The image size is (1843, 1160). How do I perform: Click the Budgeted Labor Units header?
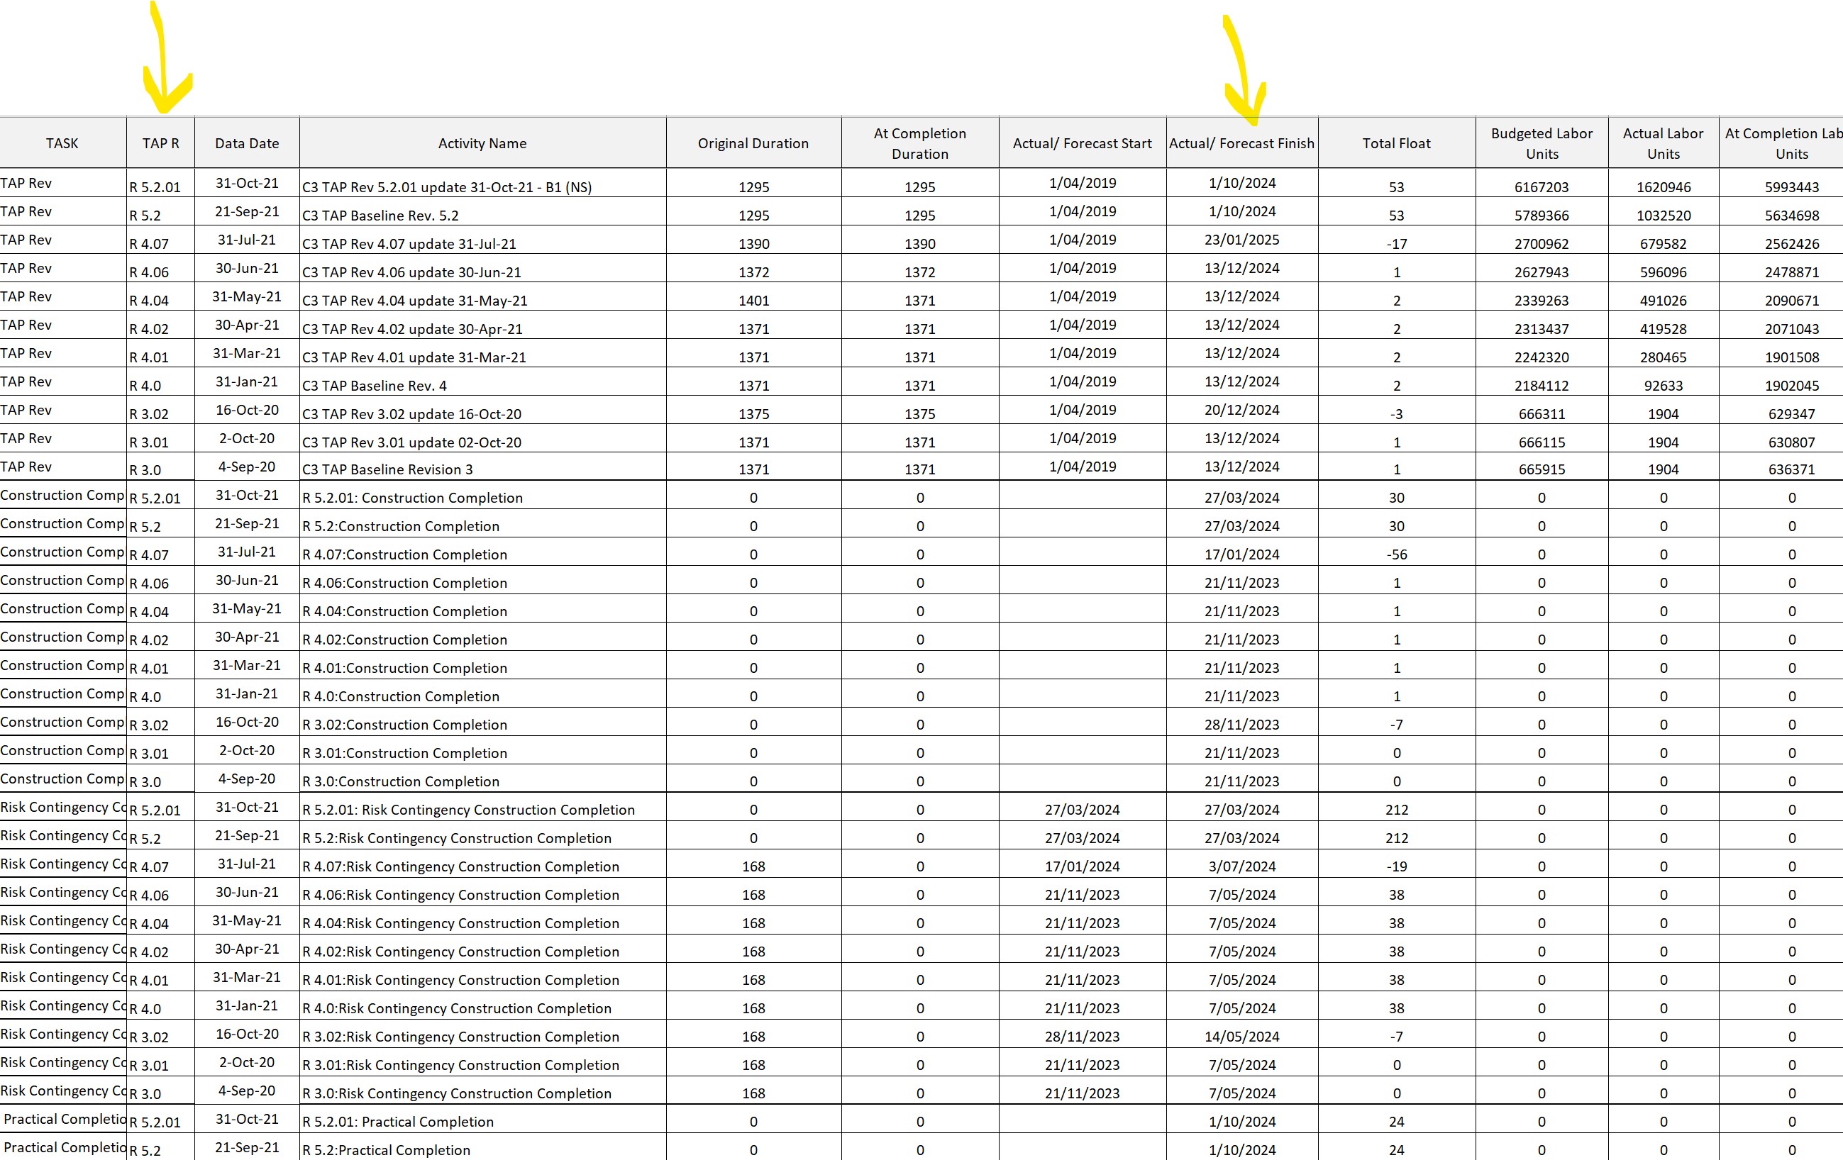pos(1542,143)
